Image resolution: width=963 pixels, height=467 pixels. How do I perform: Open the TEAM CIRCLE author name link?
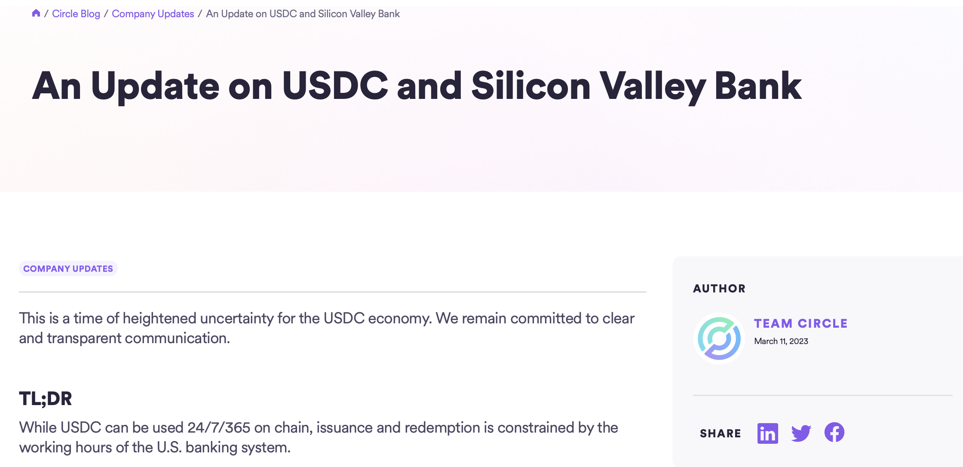[800, 323]
